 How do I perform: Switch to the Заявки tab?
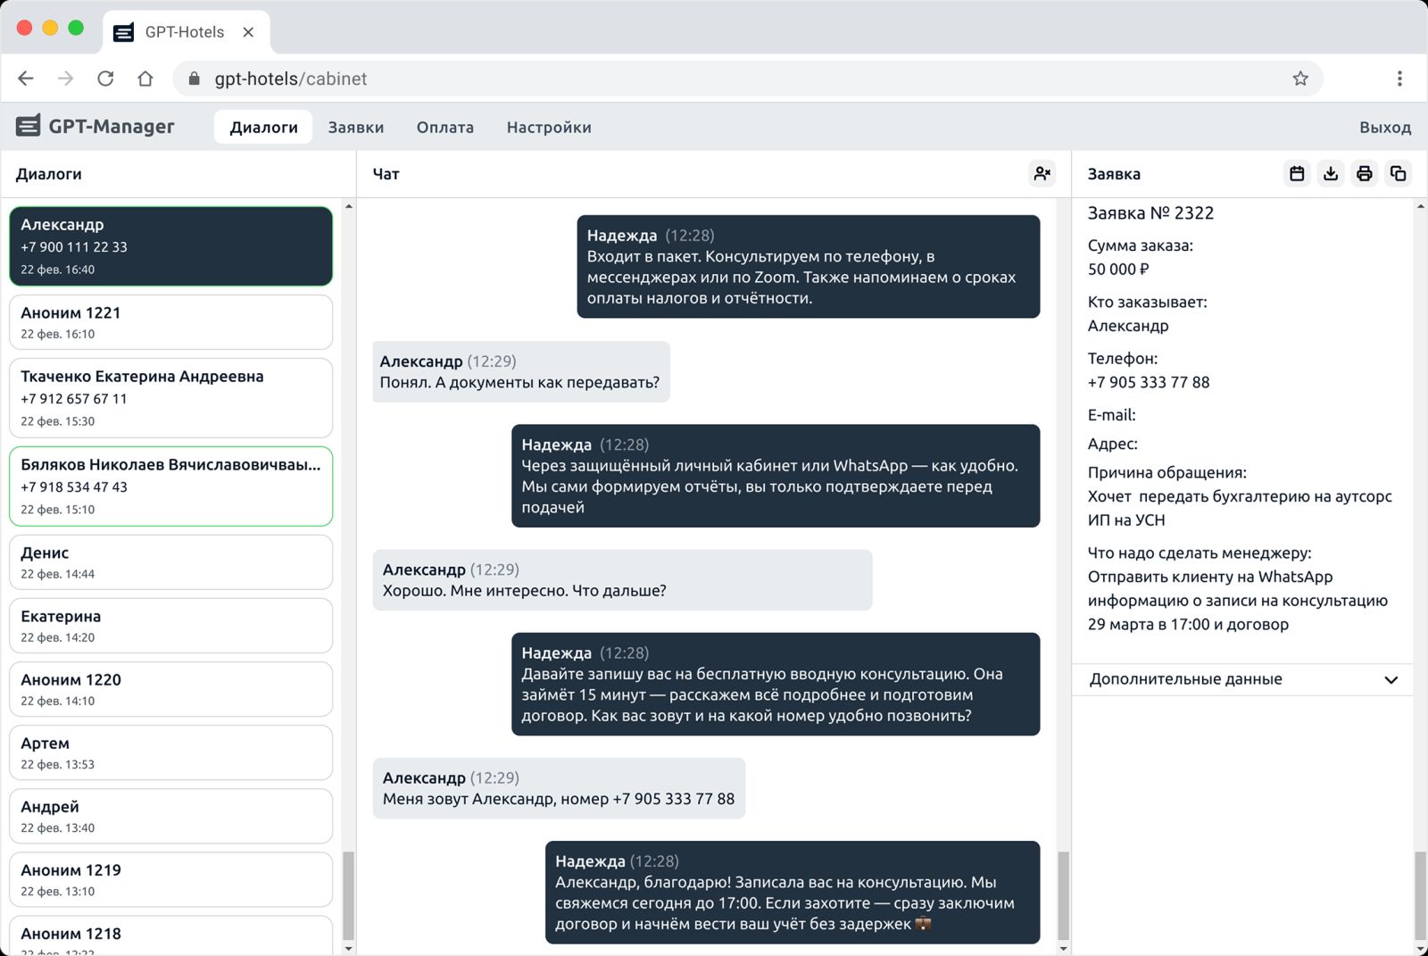coord(355,128)
